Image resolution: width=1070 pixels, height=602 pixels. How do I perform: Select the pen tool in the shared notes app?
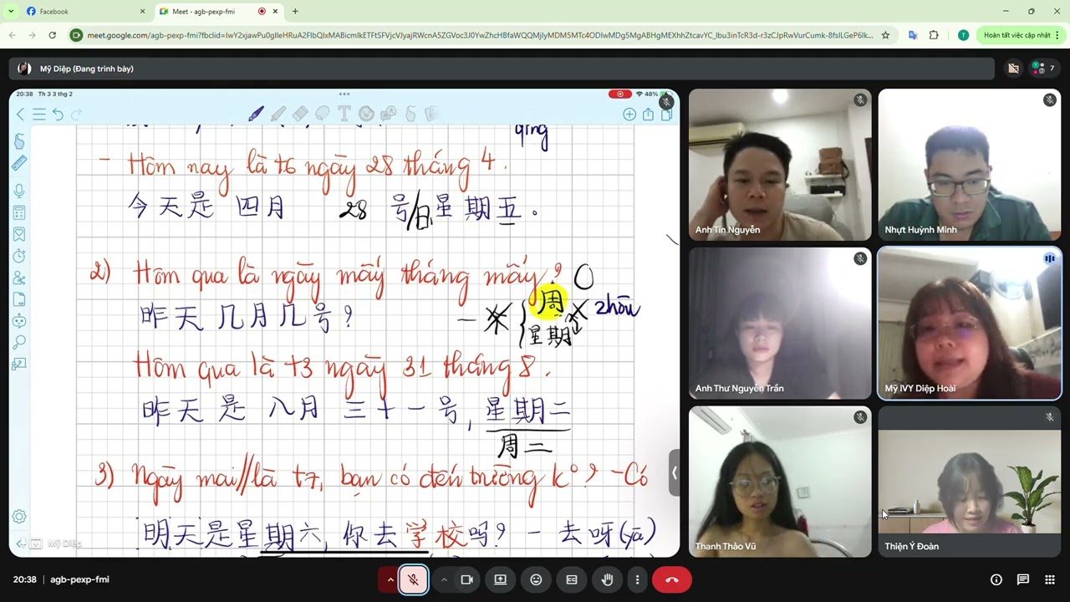(x=256, y=114)
